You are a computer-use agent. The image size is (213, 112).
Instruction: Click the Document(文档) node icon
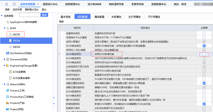click(8, 59)
